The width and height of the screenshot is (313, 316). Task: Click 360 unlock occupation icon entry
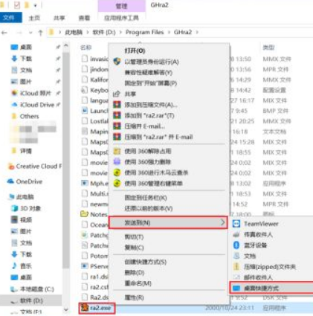(x=117, y=151)
